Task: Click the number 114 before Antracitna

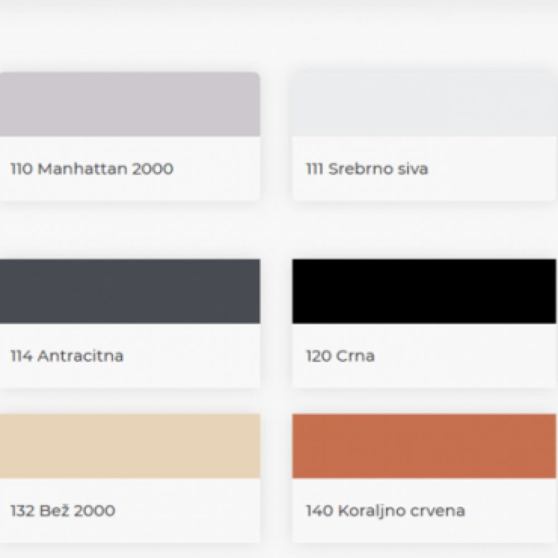Action: [21, 355]
